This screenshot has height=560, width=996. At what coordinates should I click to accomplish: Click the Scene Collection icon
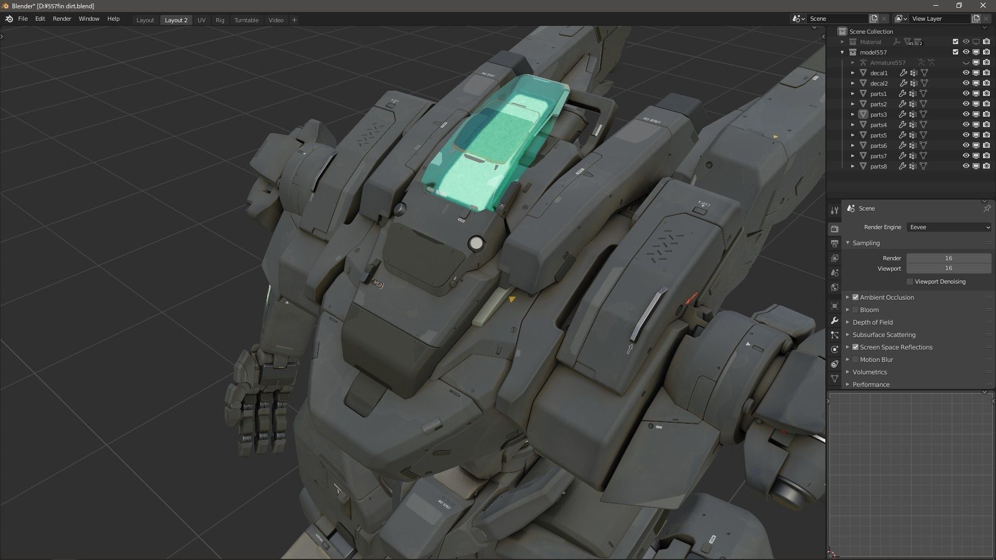click(x=842, y=31)
